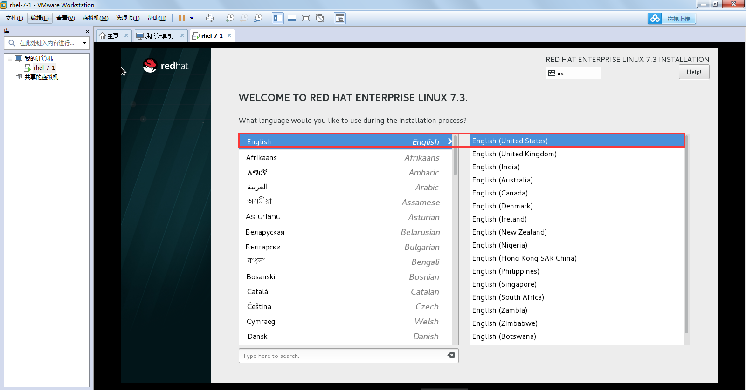The image size is (746, 390).
Task: Toggle the library sidebar view
Action: click(x=278, y=18)
